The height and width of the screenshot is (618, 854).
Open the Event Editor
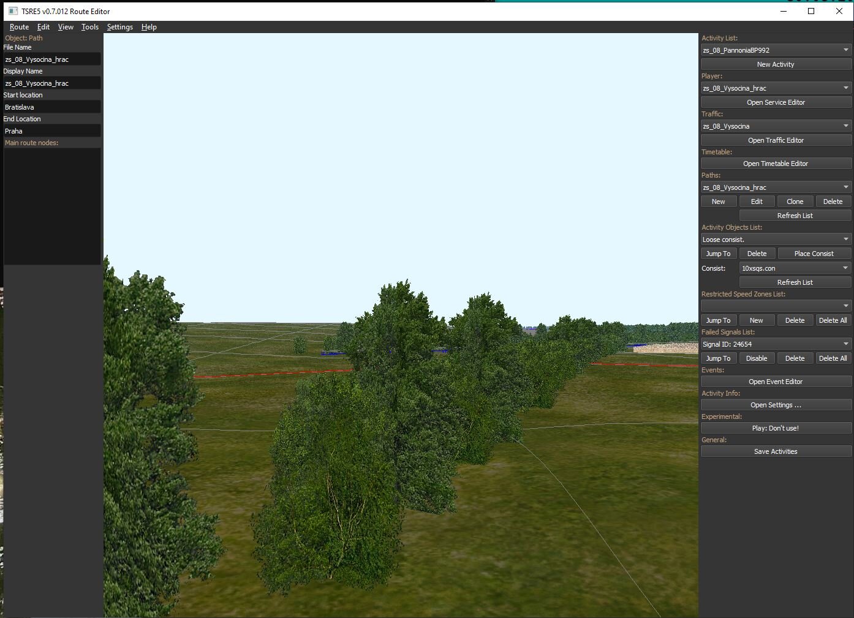[x=776, y=382]
